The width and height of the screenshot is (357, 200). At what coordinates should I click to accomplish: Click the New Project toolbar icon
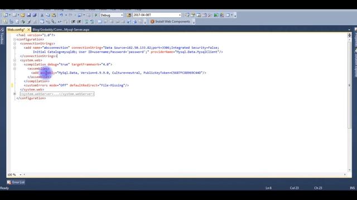tap(5, 15)
